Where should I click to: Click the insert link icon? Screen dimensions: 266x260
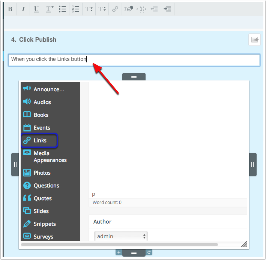(x=115, y=9)
